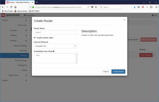Open Network Topology in the sidebar
The width and height of the screenshot is (159, 102).
(x=20, y=46)
